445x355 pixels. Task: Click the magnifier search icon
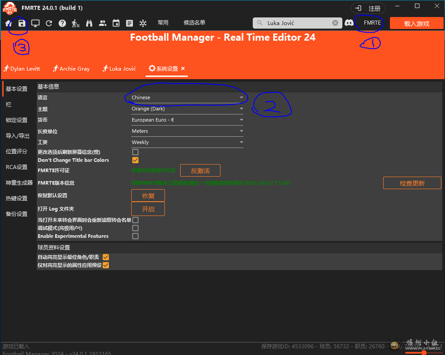(x=259, y=23)
